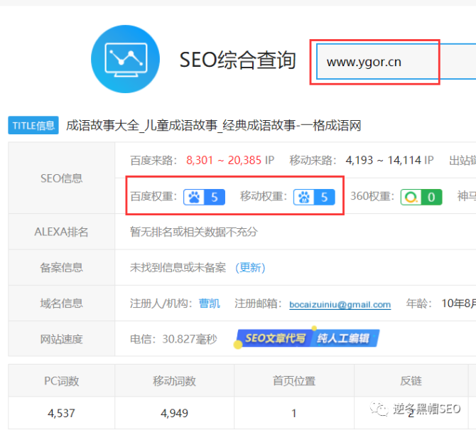Image resolution: width=476 pixels, height=430 pixels.
Task: Click the homepage position value 1
Action: pyautogui.click(x=294, y=413)
